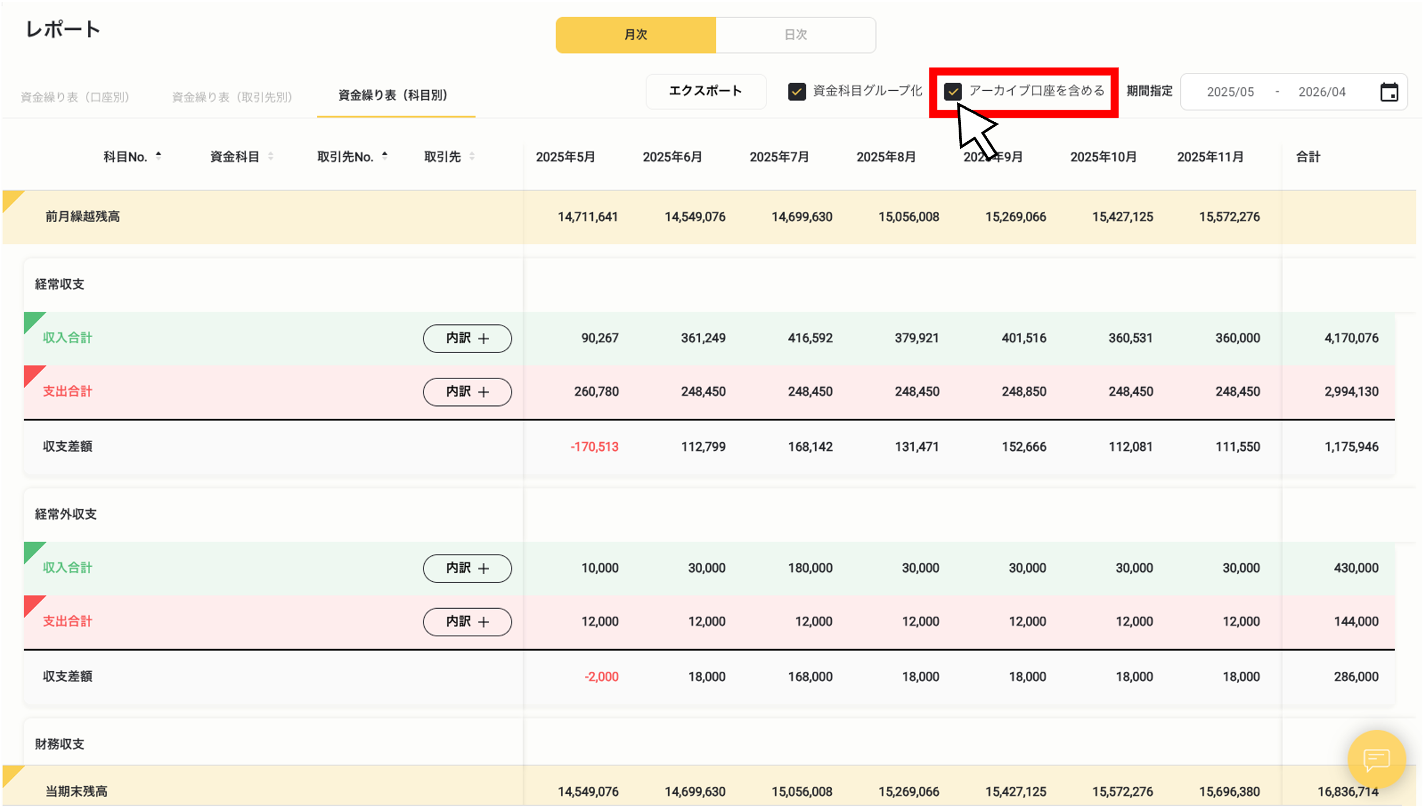Sort the 資金科目 column using its sort icon

click(x=270, y=156)
